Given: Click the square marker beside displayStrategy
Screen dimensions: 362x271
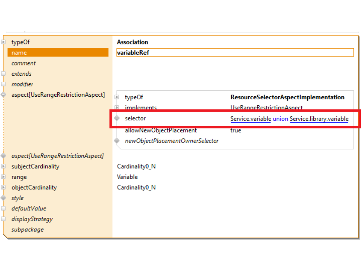Looking at the screenshot, I should point(3,219).
